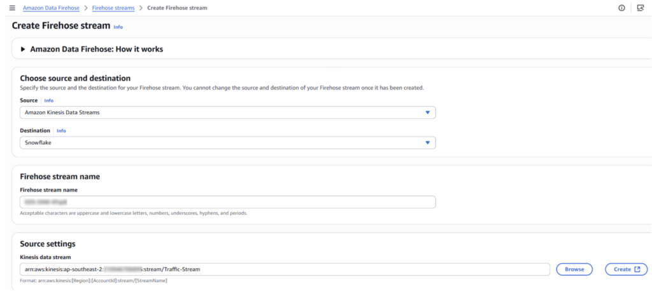Navigate to Firehose streams breadcrumb
Screen dimensions: 652x291
[x=113, y=8]
